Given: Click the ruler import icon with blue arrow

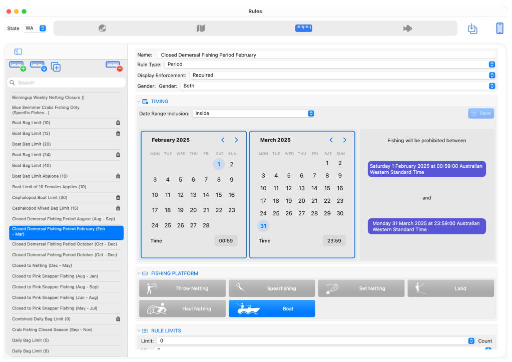Looking at the screenshot, I should tap(38, 66).
